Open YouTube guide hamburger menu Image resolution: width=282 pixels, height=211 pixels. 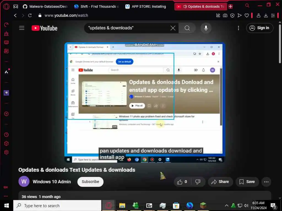click(x=22, y=28)
